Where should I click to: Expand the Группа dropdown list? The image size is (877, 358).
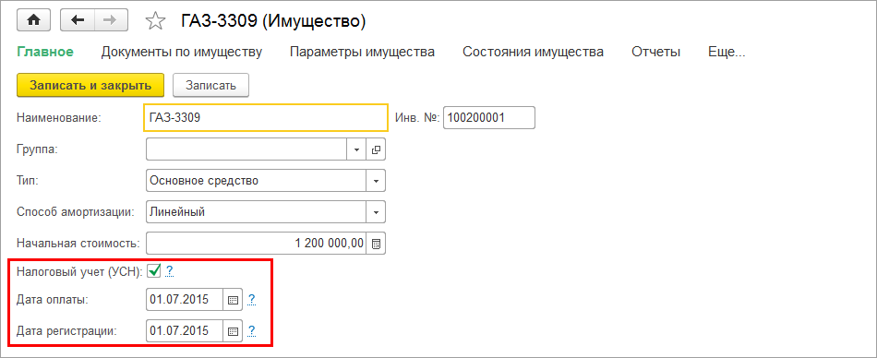pos(357,149)
